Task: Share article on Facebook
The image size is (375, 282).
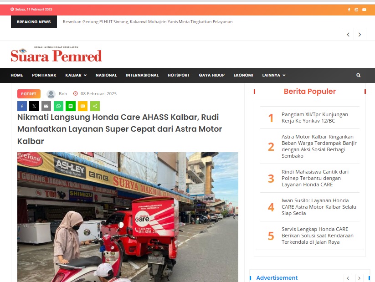Action: 22,106
